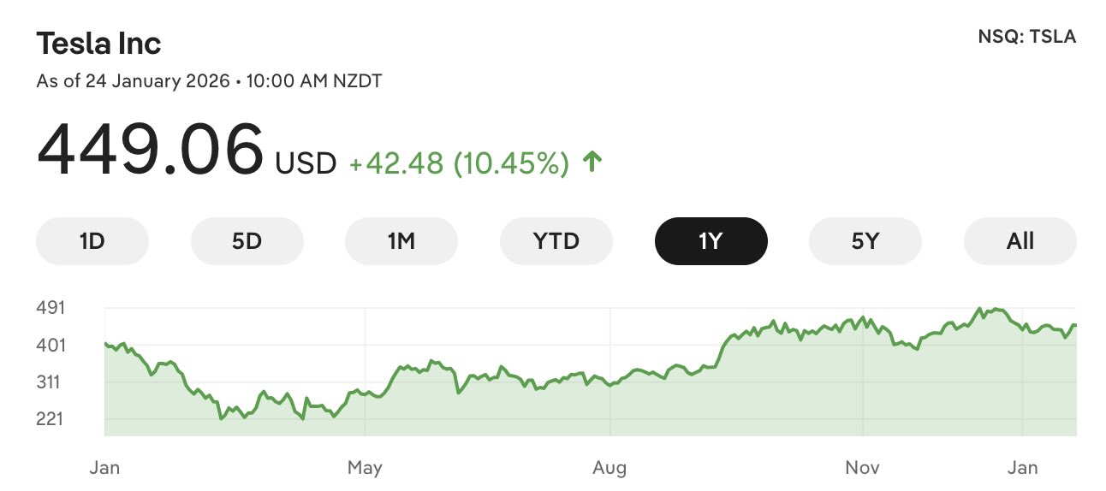Click the 449.06 price figure
1106x491 pixels.
(150, 151)
